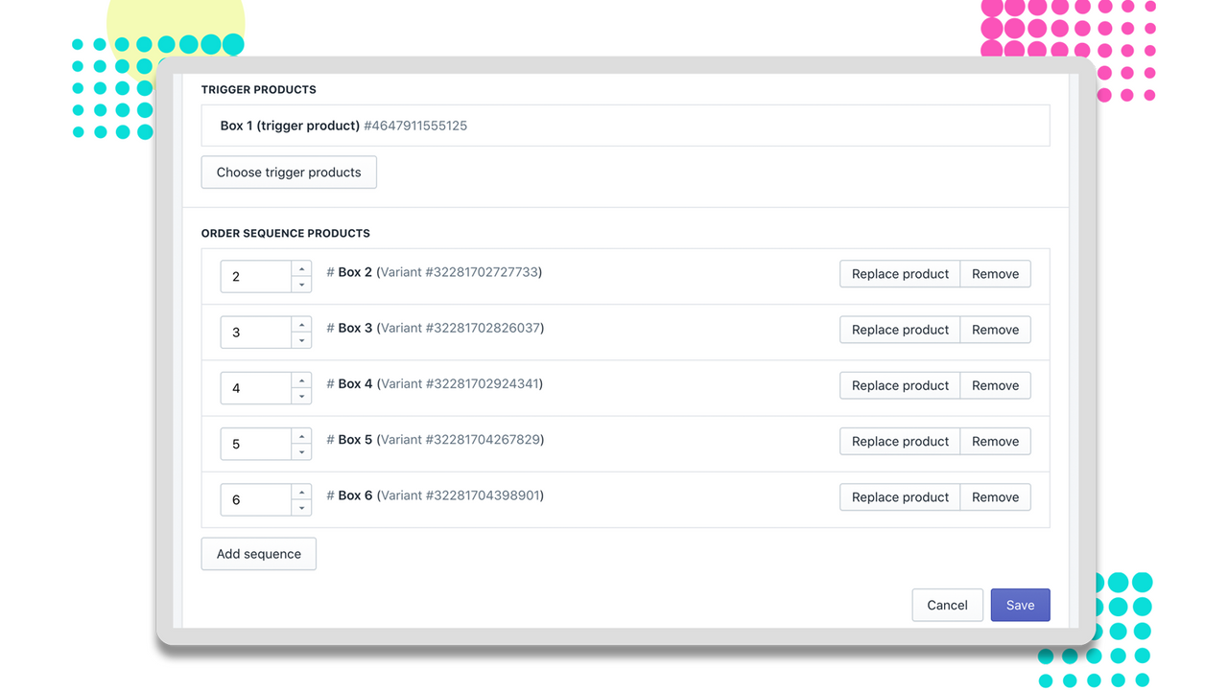Replace the Box 4 product

tap(899, 384)
